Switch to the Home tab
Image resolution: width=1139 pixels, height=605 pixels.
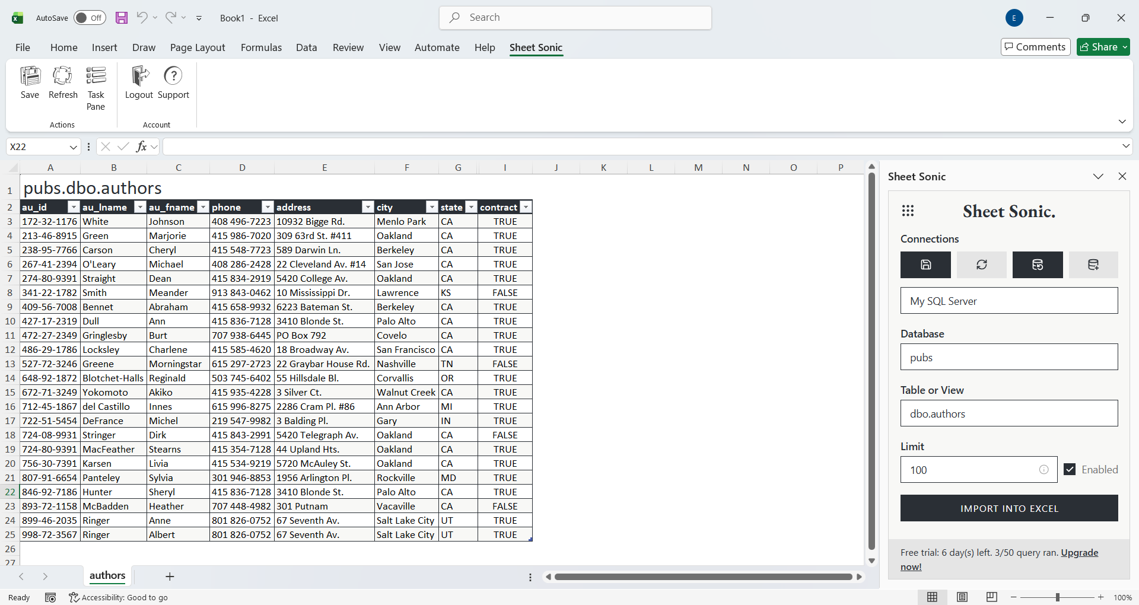pos(63,47)
